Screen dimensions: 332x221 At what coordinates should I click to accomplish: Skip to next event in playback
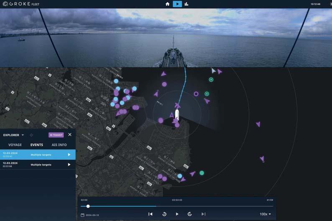[203, 214]
